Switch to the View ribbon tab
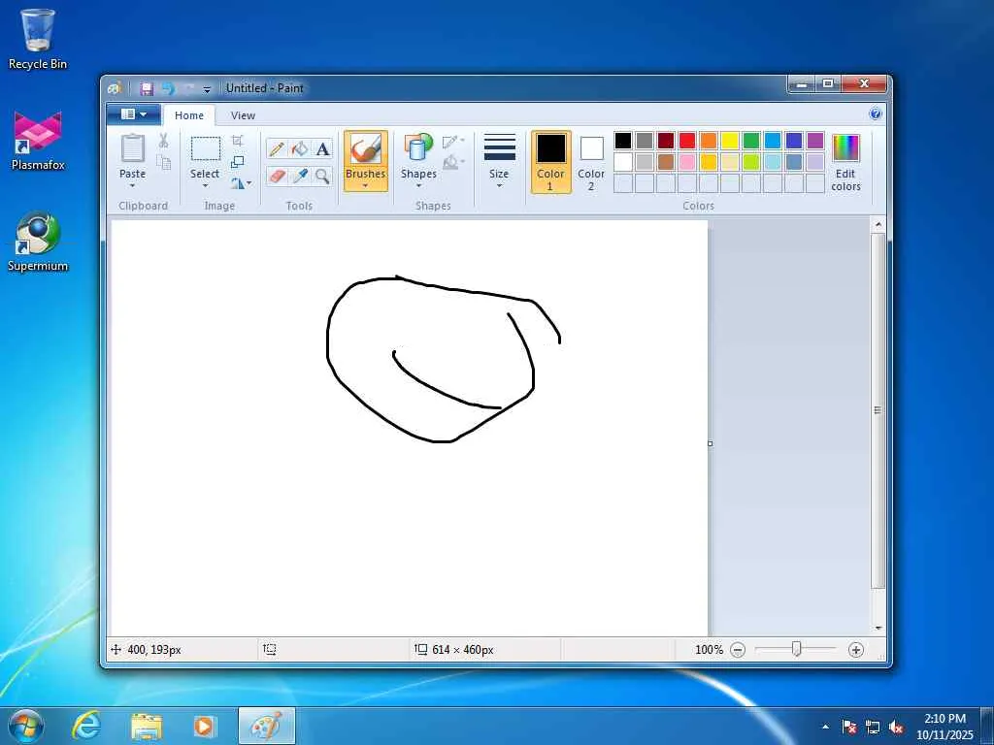Image resolution: width=994 pixels, height=745 pixels. (243, 115)
